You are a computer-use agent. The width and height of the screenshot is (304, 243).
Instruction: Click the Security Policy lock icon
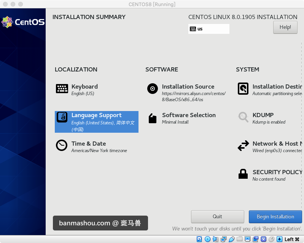[x=243, y=174]
